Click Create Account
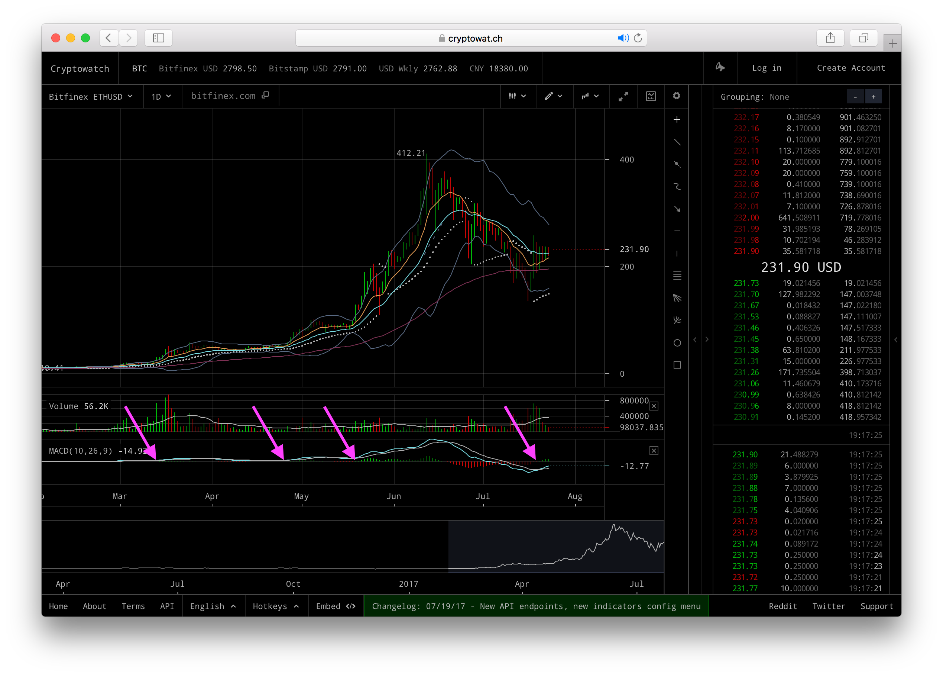Viewport: 943px width, 676px height. (x=851, y=68)
